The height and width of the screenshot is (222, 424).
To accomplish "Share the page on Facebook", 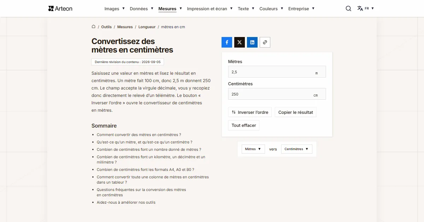I will [x=227, y=42].
